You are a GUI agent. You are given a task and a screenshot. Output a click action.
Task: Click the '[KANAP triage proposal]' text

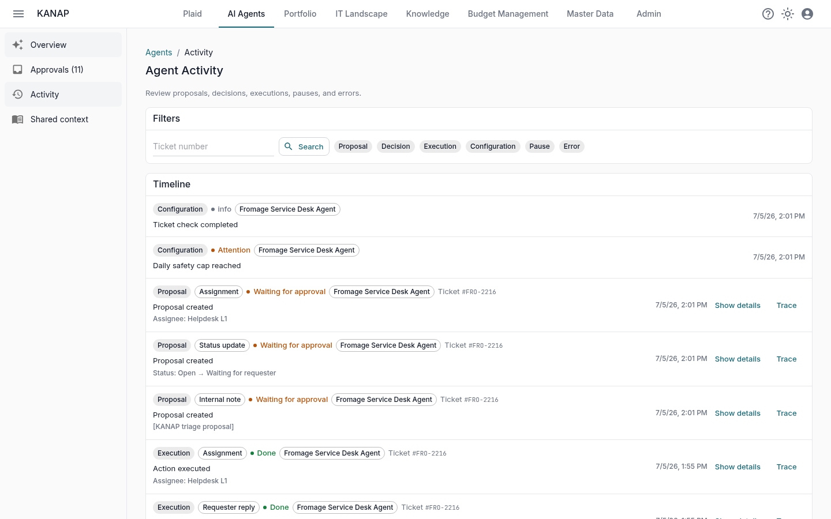pyautogui.click(x=193, y=427)
